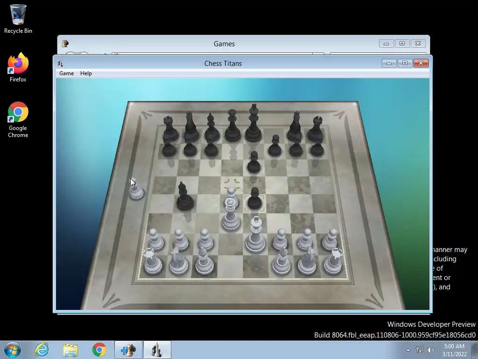Viewport: 478px width, 359px height.
Task: Open Google Chrome from the taskbar
Action: coord(99,350)
